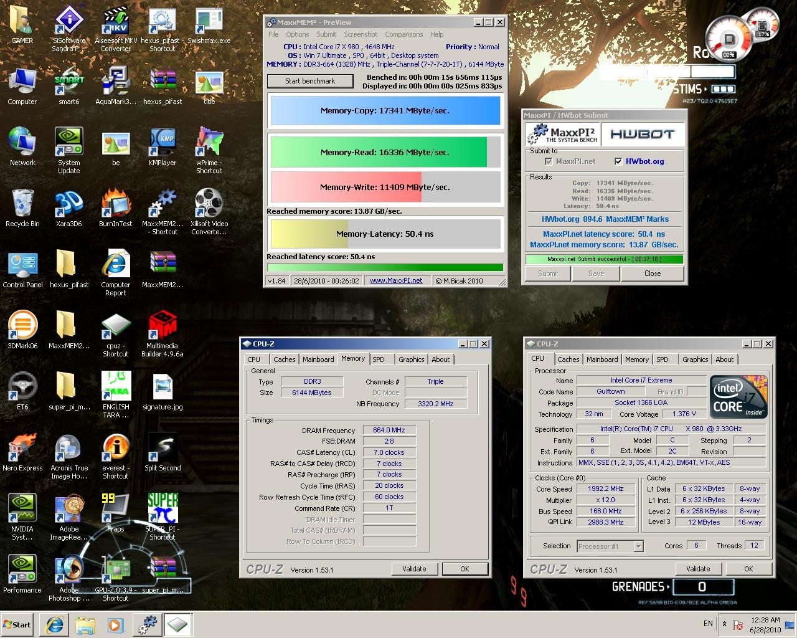Open Caches tab in left CPU-Z window
797x638 pixels.
(285, 359)
